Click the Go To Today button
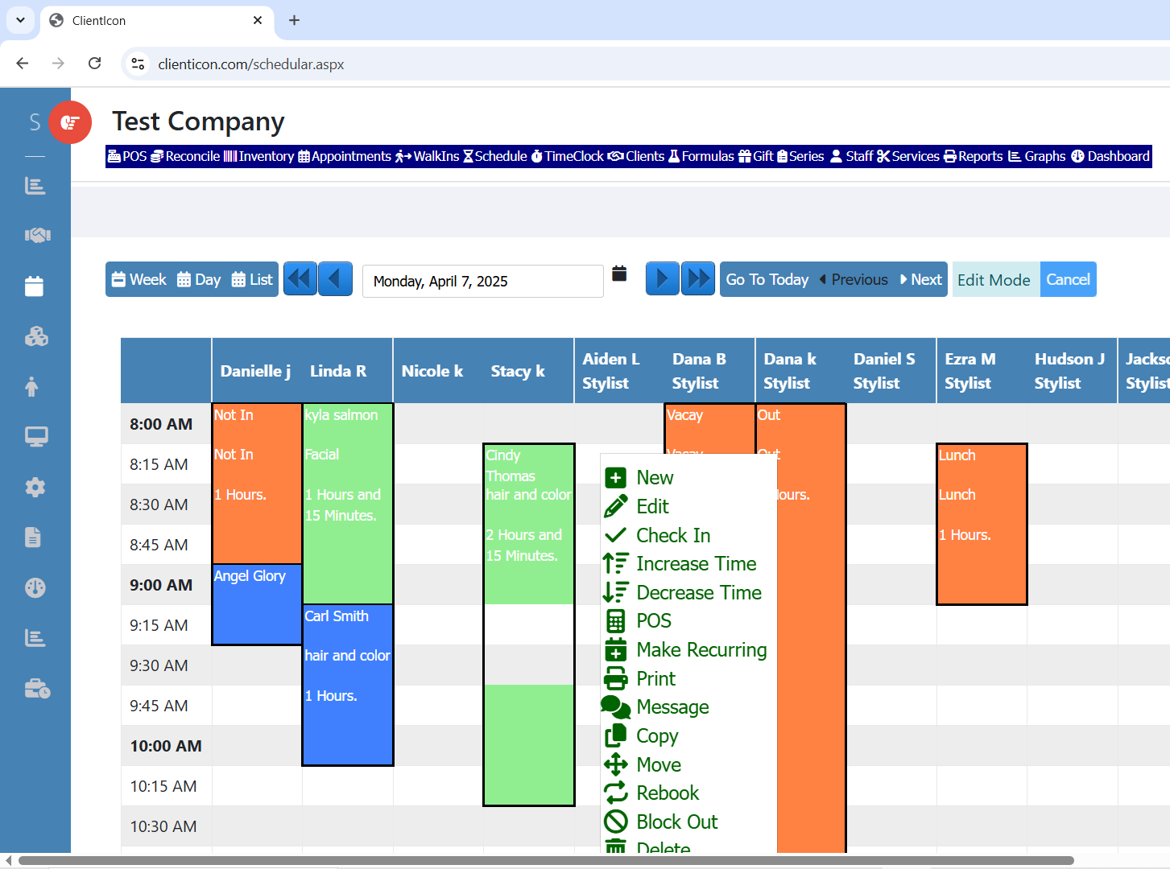 click(x=767, y=279)
